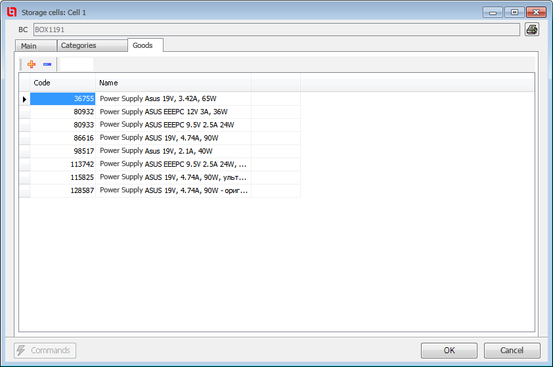Click the name cell in row 115825
The height and width of the screenshot is (367, 553).
click(x=173, y=177)
